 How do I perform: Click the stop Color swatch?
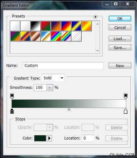coord(40,138)
